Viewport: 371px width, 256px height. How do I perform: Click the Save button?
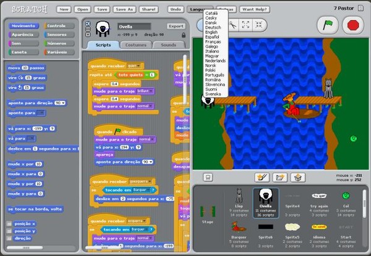tap(102, 9)
